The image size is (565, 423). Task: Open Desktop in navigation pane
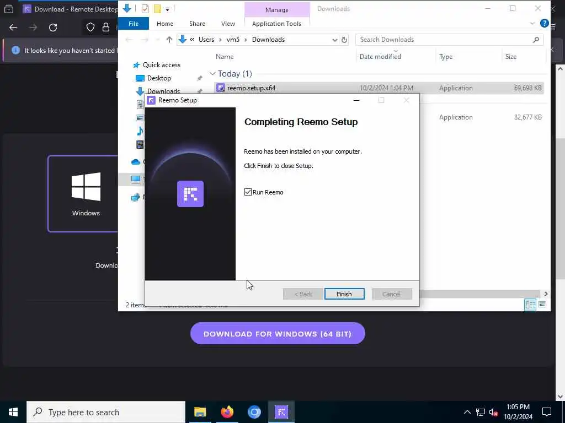158,78
